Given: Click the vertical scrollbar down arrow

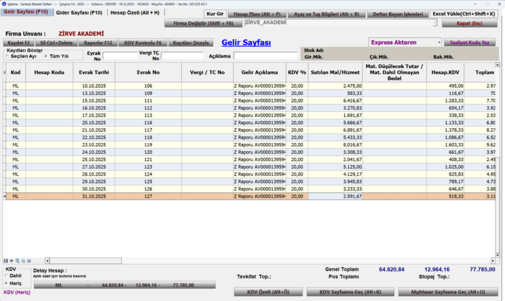Looking at the screenshot, I should [498, 255].
